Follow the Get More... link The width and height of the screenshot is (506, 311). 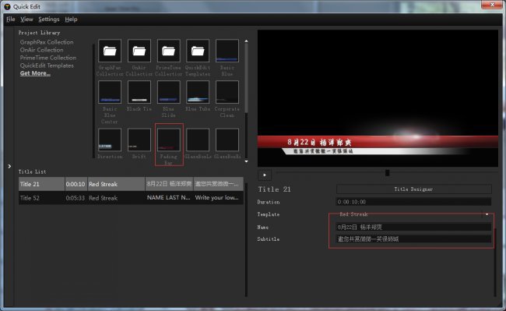click(x=35, y=73)
